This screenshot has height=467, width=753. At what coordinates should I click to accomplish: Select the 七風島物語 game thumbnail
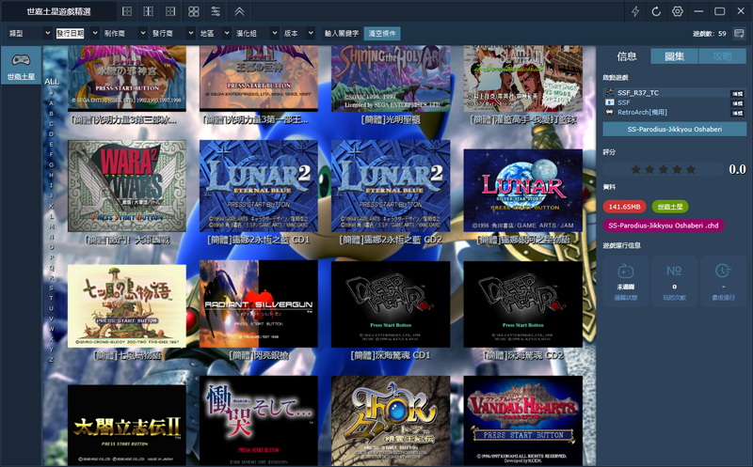coord(127,306)
